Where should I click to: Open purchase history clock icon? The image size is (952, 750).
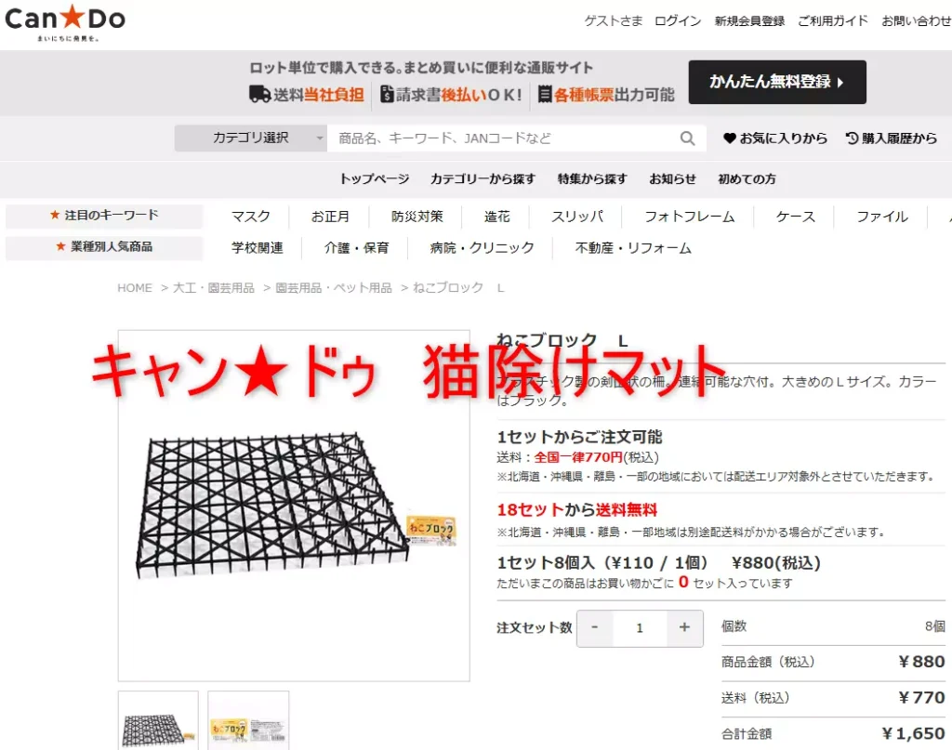point(852,138)
